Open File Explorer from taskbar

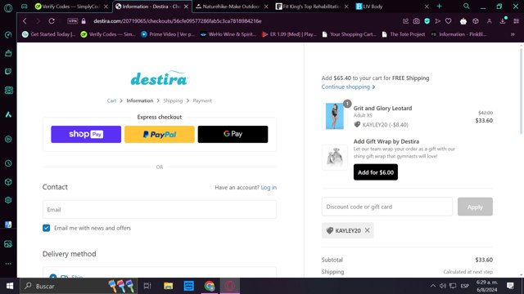(x=168, y=286)
